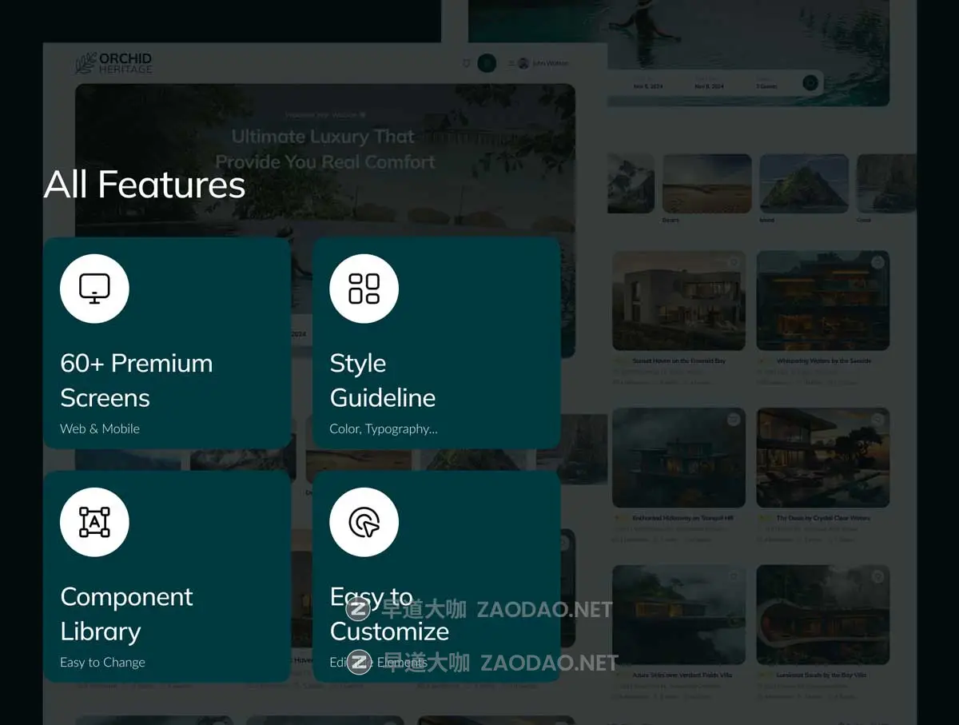Open the Nov 5, 2024 check-in date picker
This screenshot has height=725, width=959.
pos(648,86)
